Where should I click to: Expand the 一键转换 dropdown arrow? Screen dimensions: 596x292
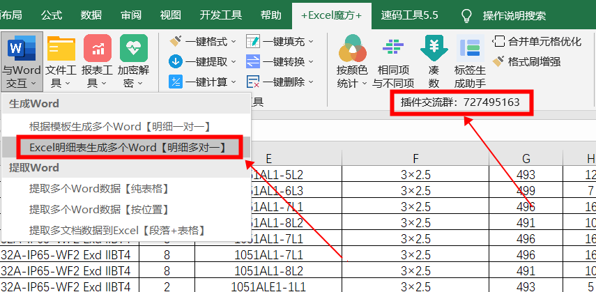coord(311,61)
